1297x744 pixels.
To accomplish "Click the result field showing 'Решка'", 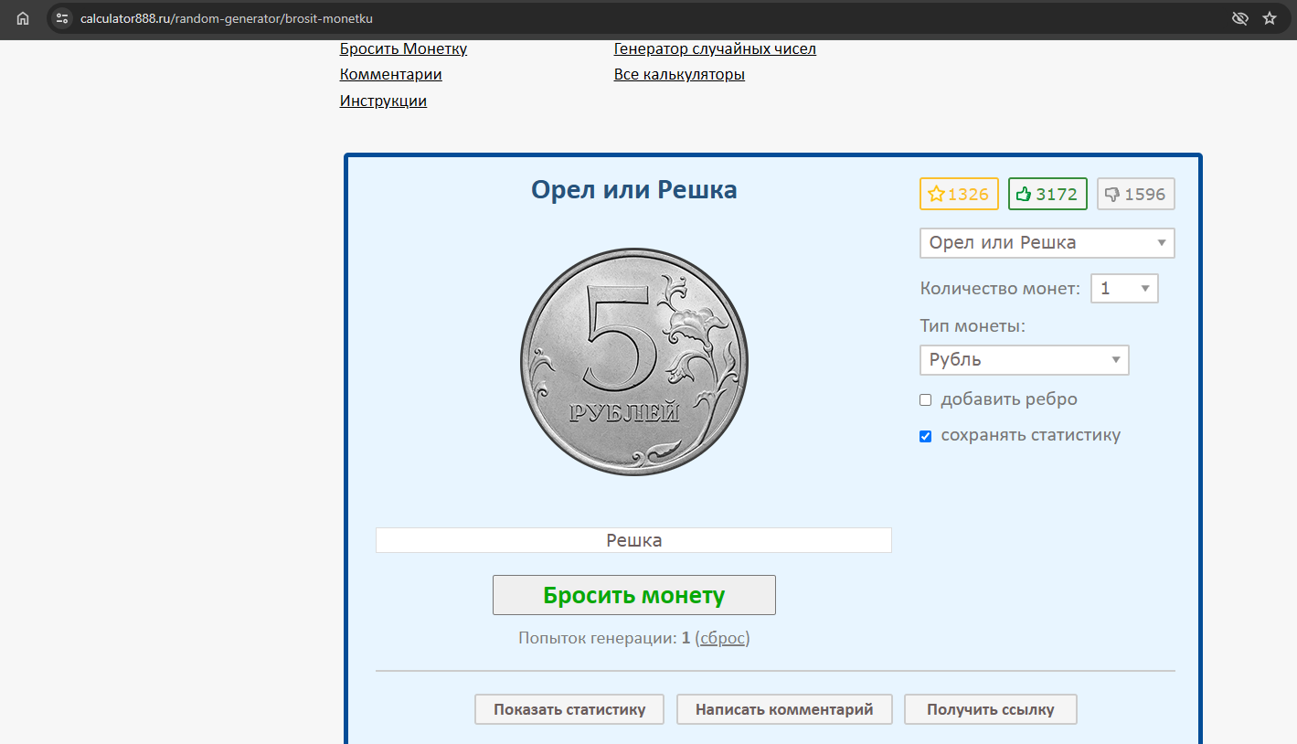I will click(633, 540).
